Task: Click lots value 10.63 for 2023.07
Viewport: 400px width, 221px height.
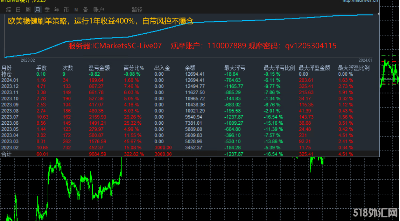Action: point(42,117)
